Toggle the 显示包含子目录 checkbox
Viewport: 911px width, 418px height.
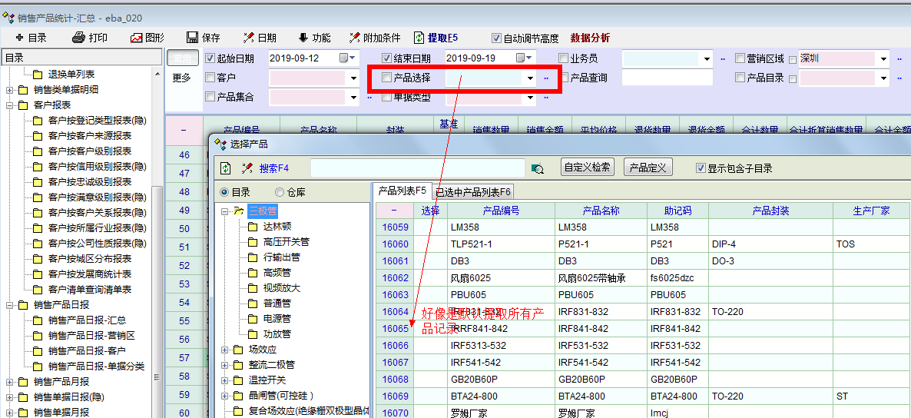click(700, 168)
